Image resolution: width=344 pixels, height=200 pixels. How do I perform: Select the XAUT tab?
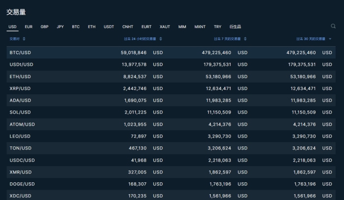coord(165,27)
